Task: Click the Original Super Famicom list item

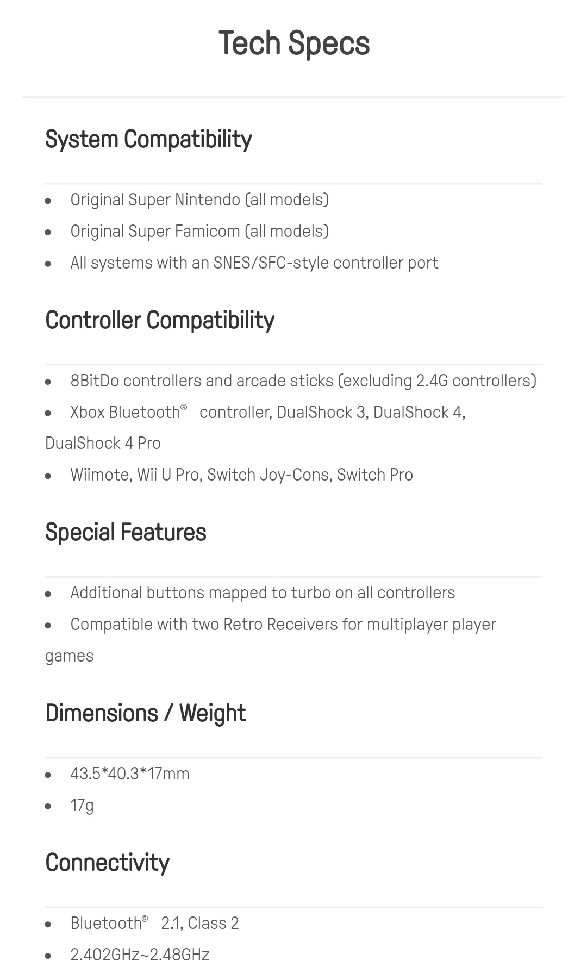Action: (x=199, y=232)
